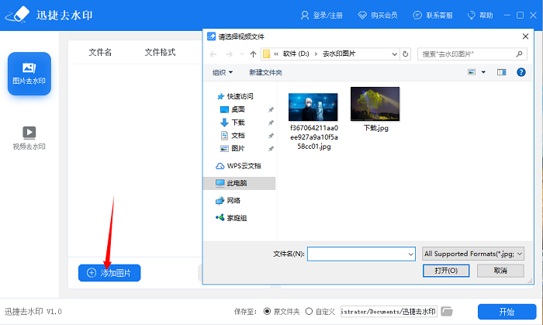Screen dimensions: 543x325
Task: Click the 添加图片 add image button
Action: tap(109, 273)
